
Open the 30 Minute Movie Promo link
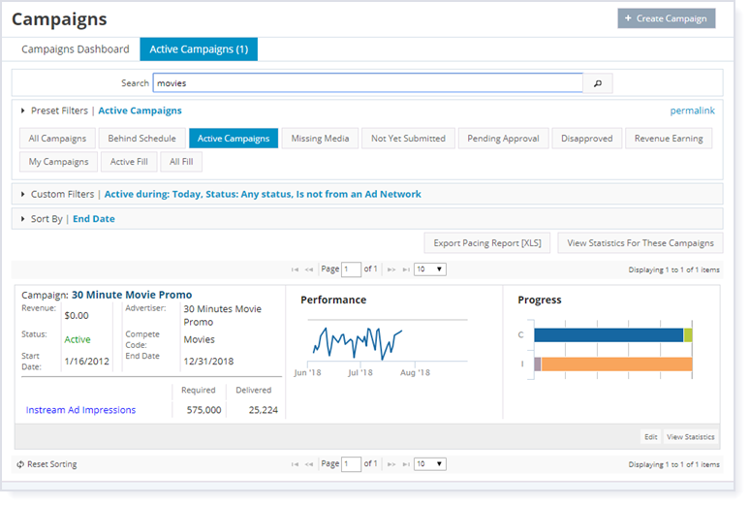(132, 295)
